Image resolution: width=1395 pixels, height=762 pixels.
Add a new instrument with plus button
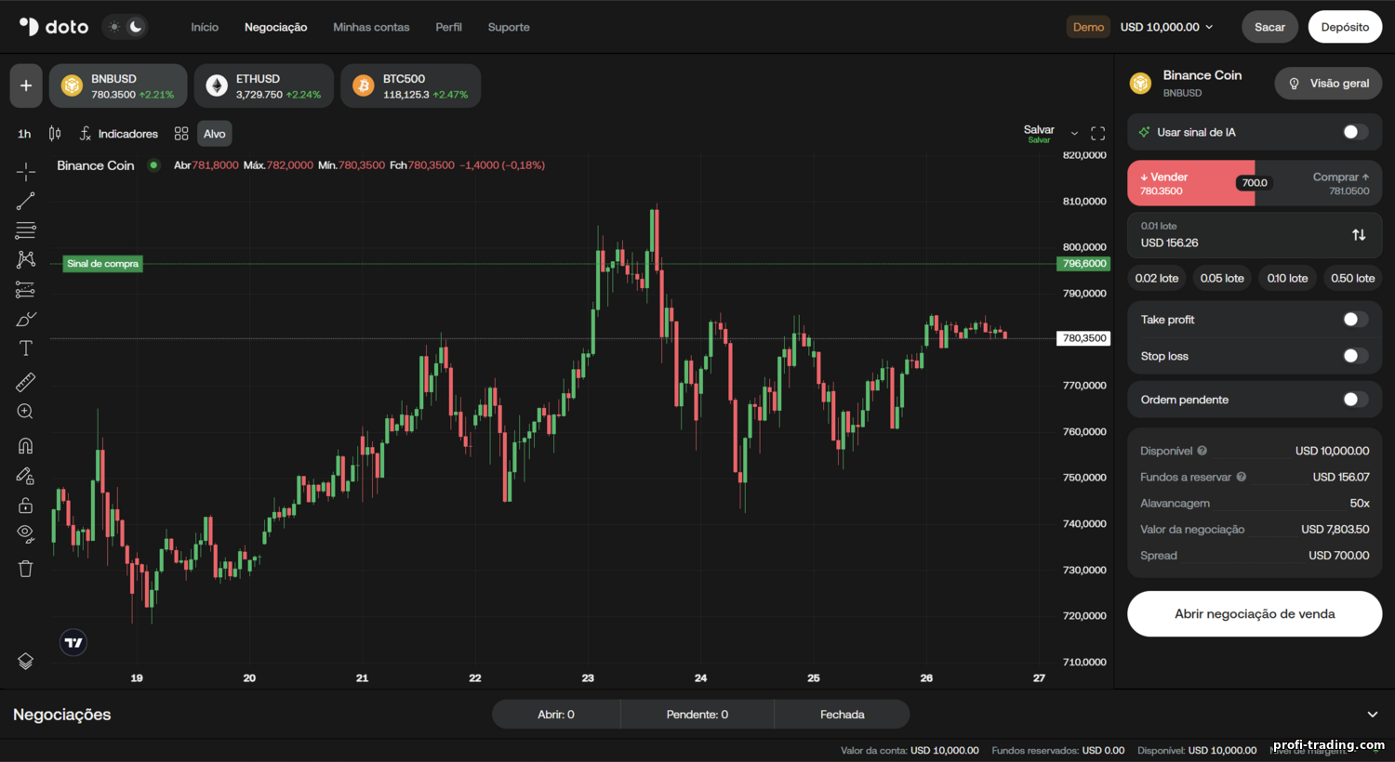pyautogui.click(x=26, y=85)
